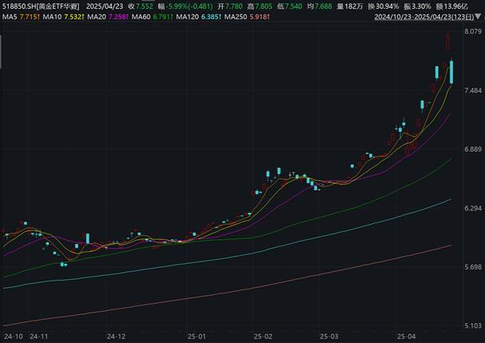Click the 6.294 price axis label

click(x=473, y=208)
